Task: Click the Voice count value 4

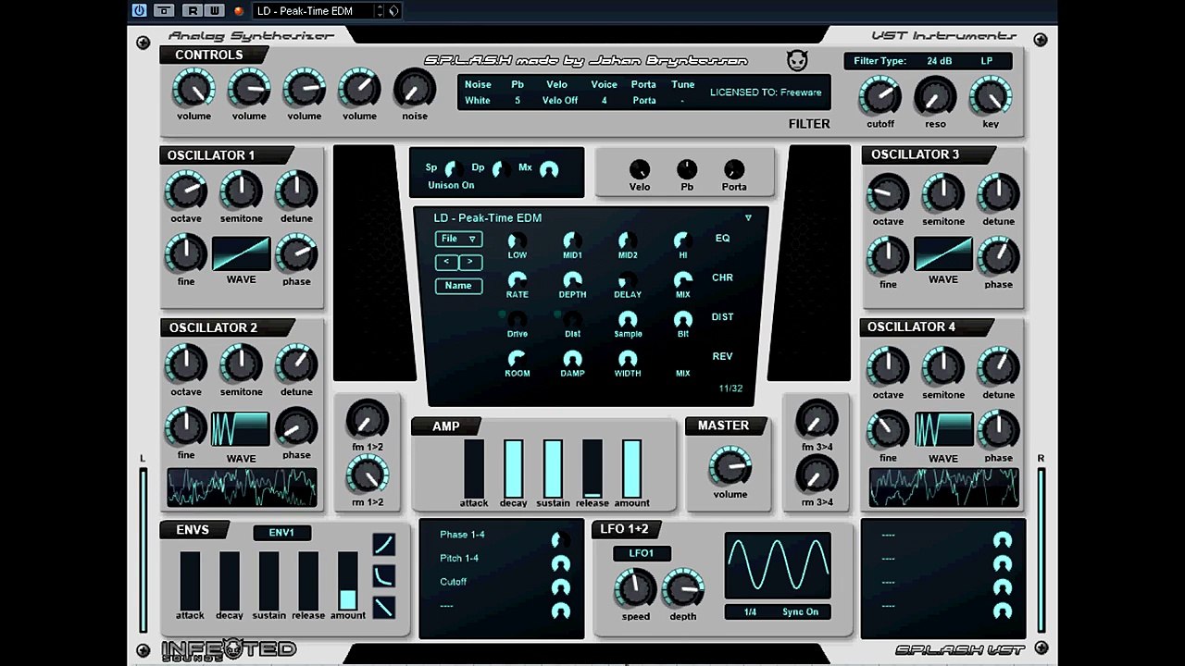Action: click(604, 100)
